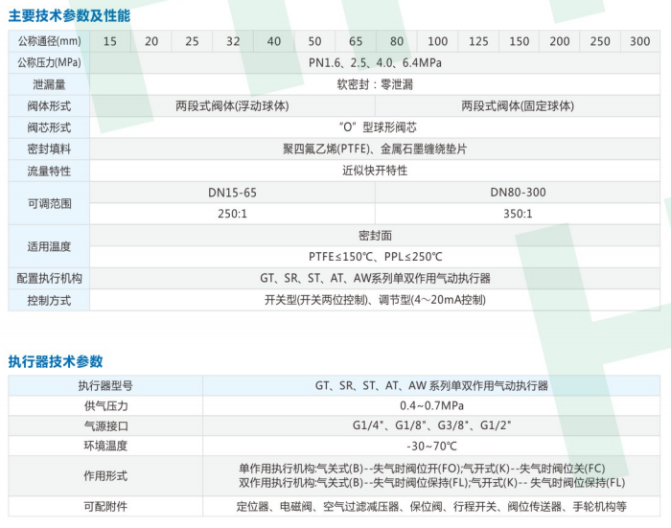The image size is (671, 528).
Task: Click the 泄漏量 row label
Action: pos(50,84)
